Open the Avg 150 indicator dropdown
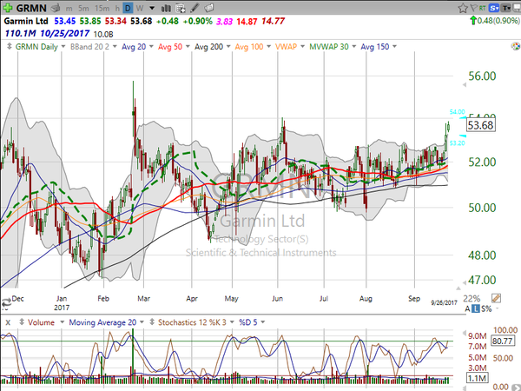The image size is (521, 391). [394, 47]
